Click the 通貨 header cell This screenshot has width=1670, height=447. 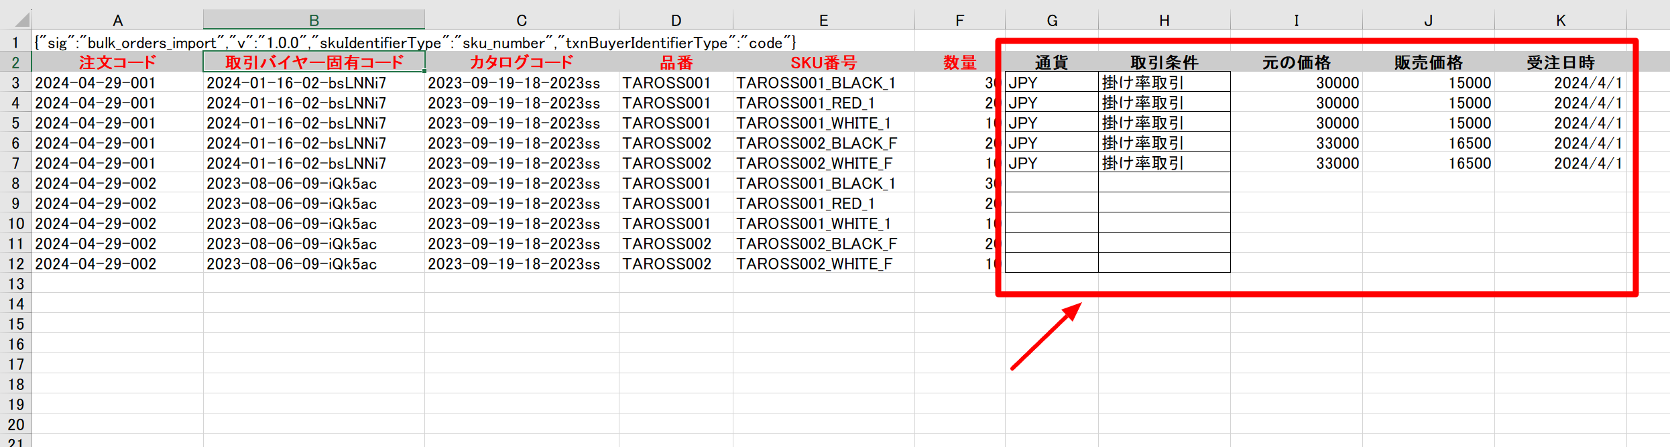[x=1052, y=62]
